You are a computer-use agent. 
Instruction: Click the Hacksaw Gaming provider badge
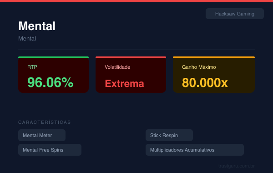[234, 14]
